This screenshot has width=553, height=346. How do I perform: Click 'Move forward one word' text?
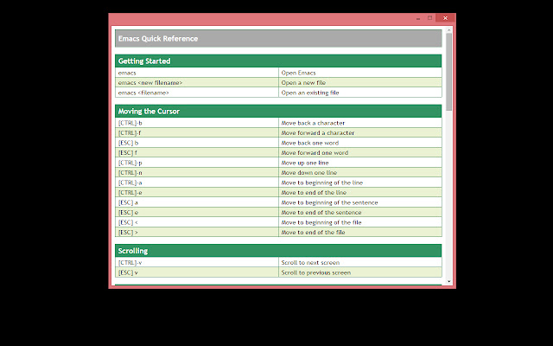click(x=315, y=152)
